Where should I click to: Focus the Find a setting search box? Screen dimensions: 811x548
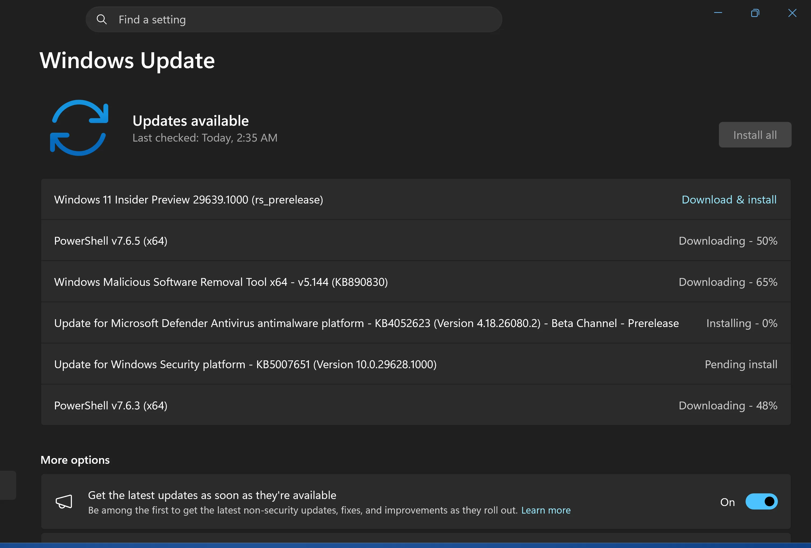[294, 20]
